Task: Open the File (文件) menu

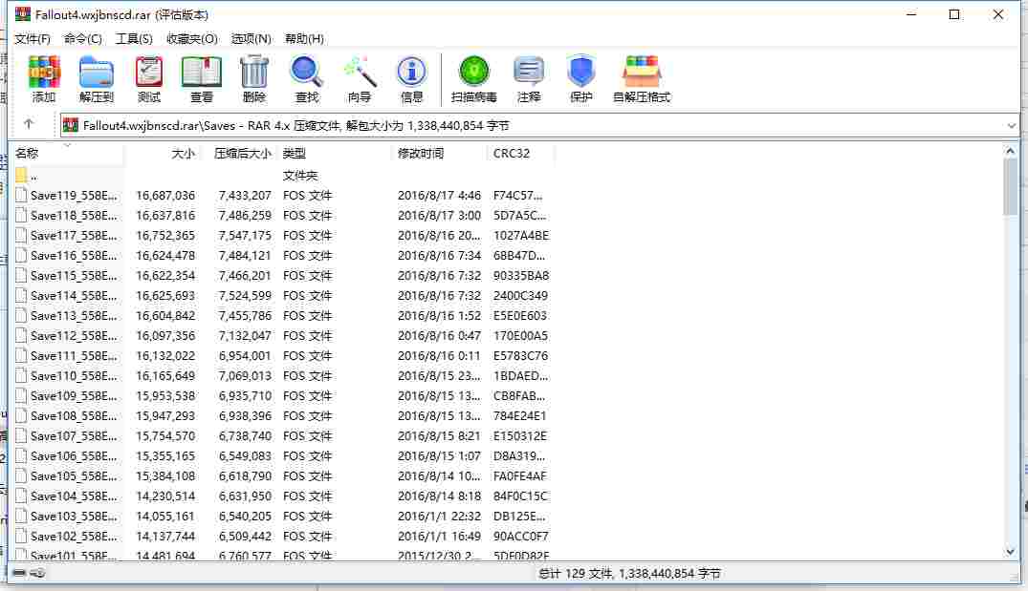Action: [x=33, y=38]
